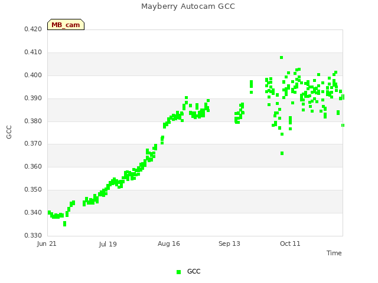Click the 0.390 y-axis value
The width and height of the screenshot is (378, 283).
point(33,98)
